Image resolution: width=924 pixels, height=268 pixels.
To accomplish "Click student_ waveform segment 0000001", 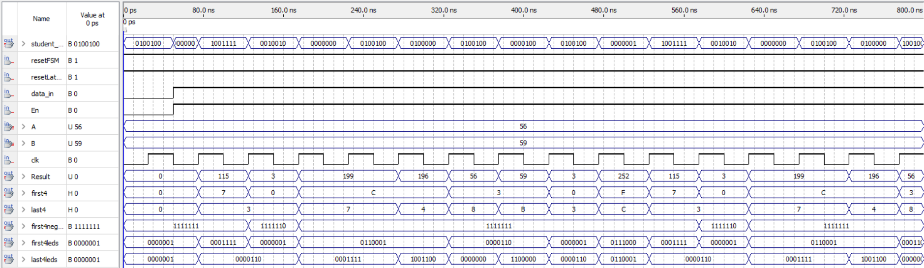I will point(624,43).
